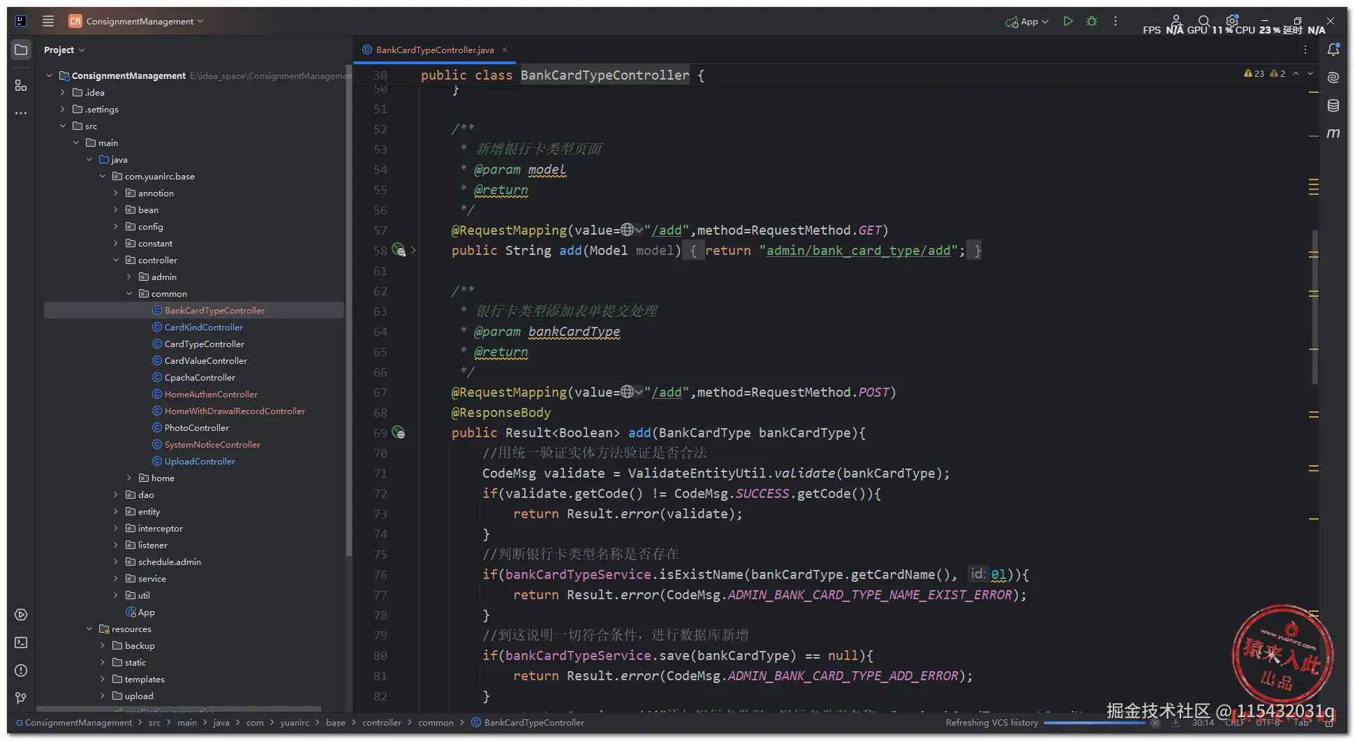This screenshot has width=1355, height=741.
Task: Jump to next highlighted error
Action: click(x=1310, y=73)
